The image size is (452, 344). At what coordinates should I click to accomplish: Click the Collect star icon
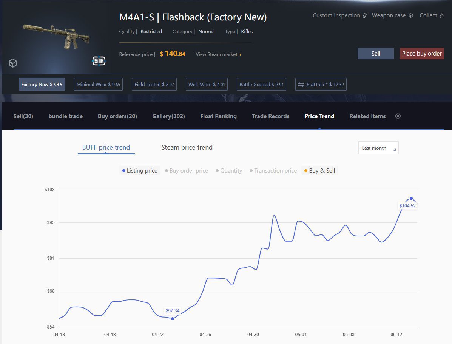click(x=442, y=15)
